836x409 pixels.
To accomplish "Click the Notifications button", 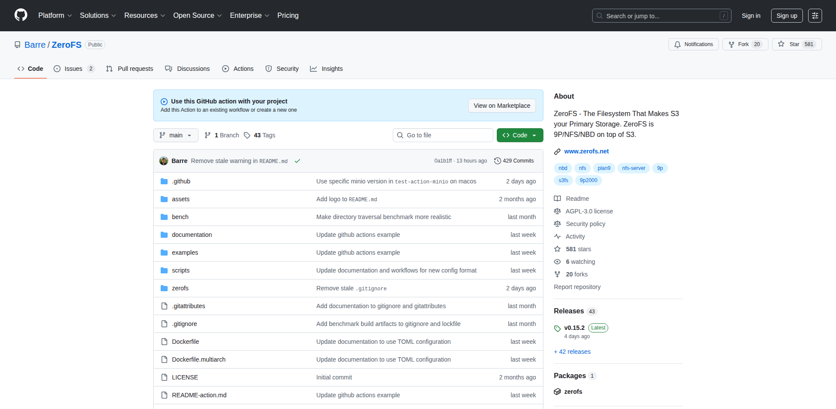I will (694, 44).
